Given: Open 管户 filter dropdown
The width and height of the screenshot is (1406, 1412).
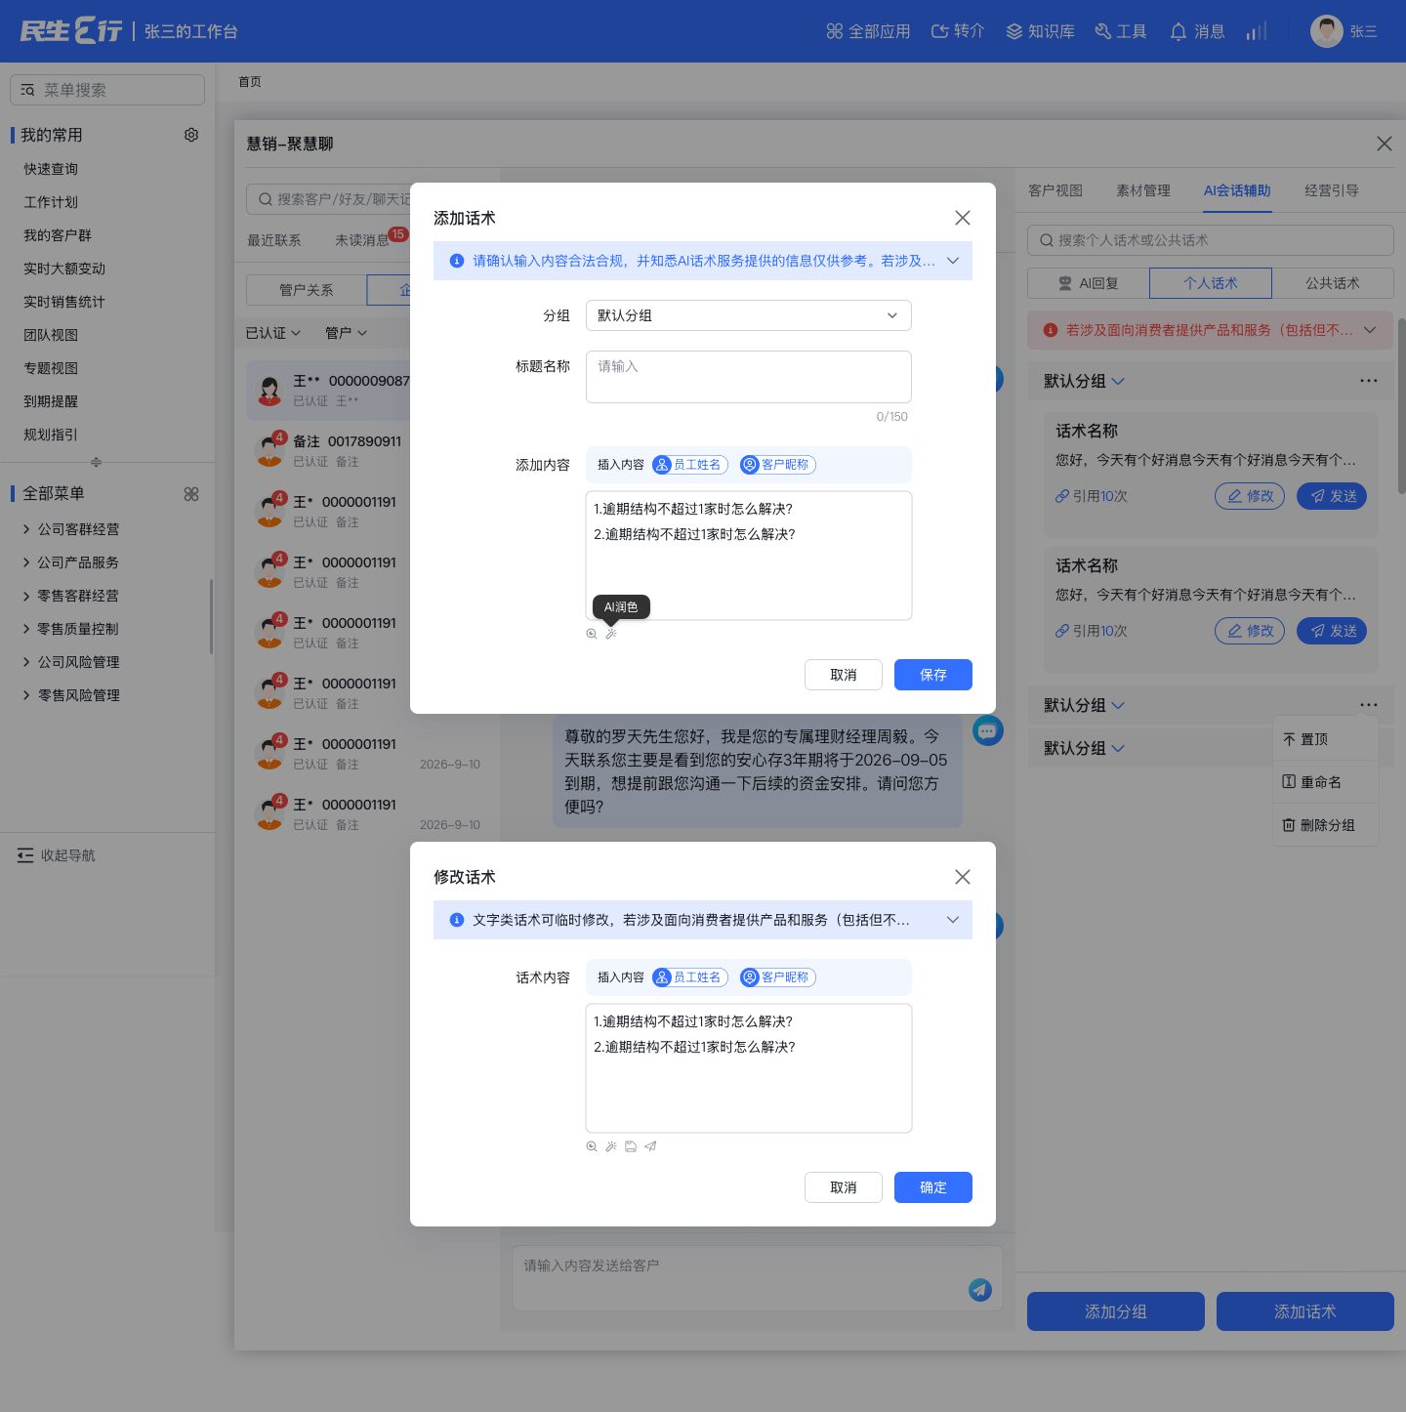Looking at the screenshot, I should pyautogui.click(x=347, y=333).
